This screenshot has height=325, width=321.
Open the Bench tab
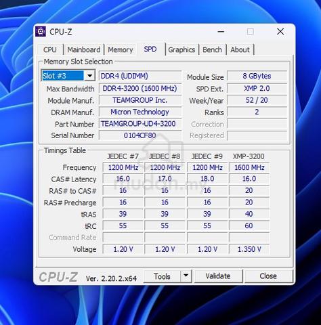pyautogui.click(x=212, y=49)
